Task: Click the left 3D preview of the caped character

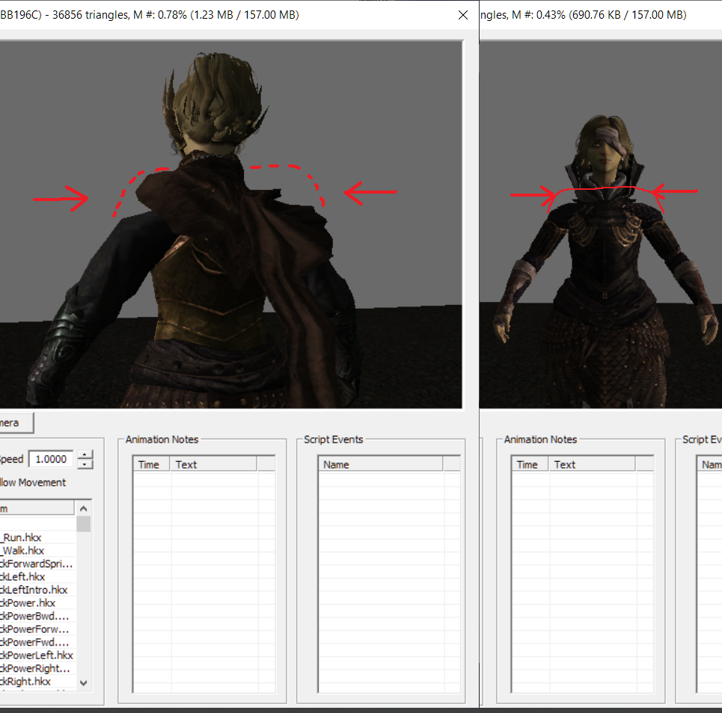Action: (x=230, y=224)
